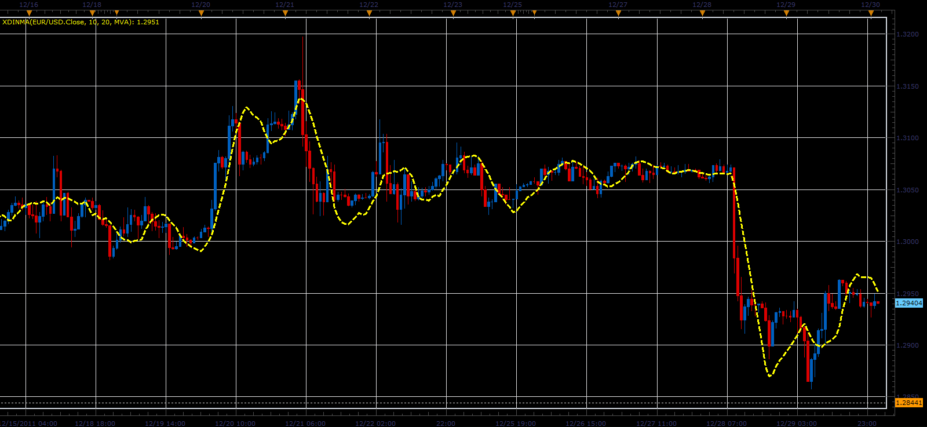The width and height of the screenshot is (927, 427).
Task: Select the XDINMA indicator label
Action: pyautogui.click(x=81, y=22)
